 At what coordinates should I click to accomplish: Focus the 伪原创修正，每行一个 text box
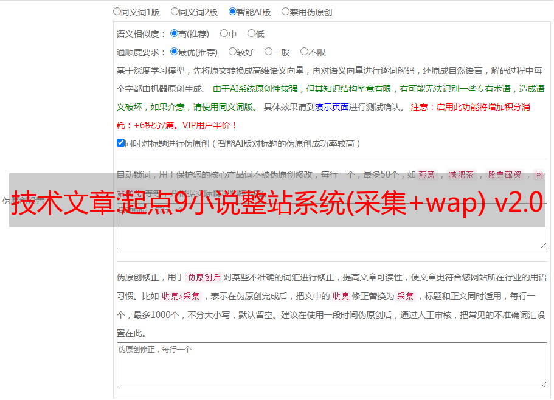click(332, 365)
